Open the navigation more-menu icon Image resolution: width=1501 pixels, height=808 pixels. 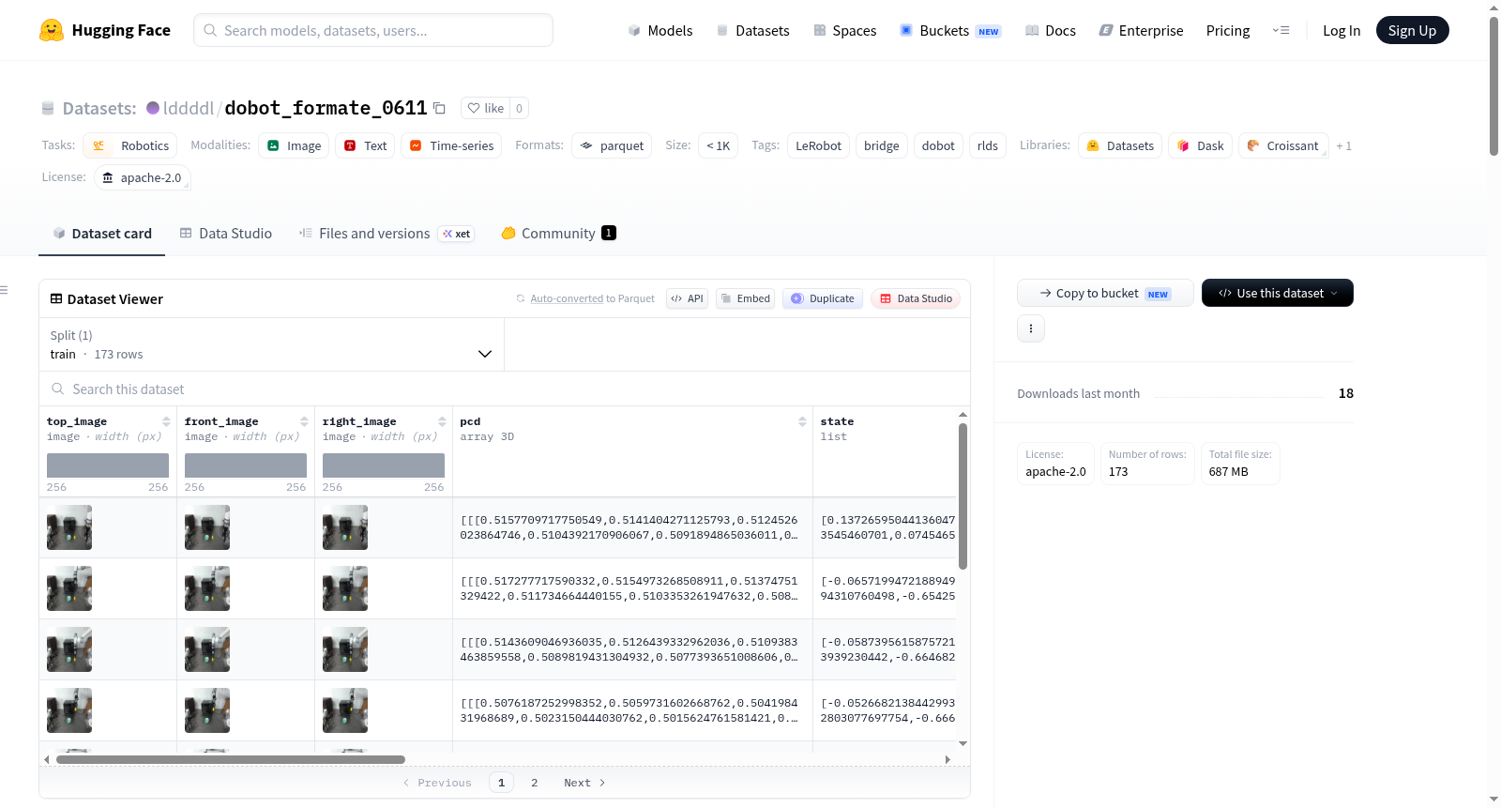[x=1281, y=30]
